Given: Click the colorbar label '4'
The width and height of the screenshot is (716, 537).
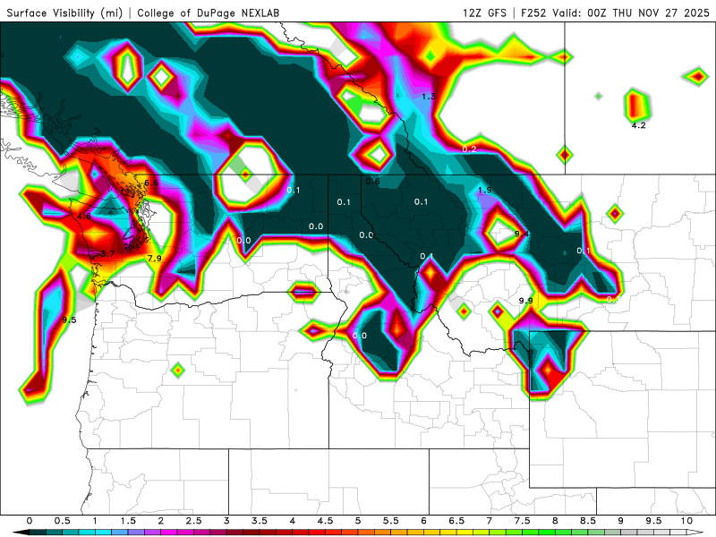Looking at the screenshot, I should tap(293, 521).
